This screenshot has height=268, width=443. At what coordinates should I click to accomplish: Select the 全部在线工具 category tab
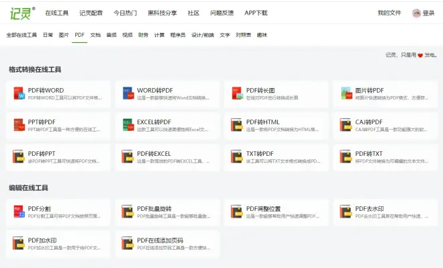point(21,35)
